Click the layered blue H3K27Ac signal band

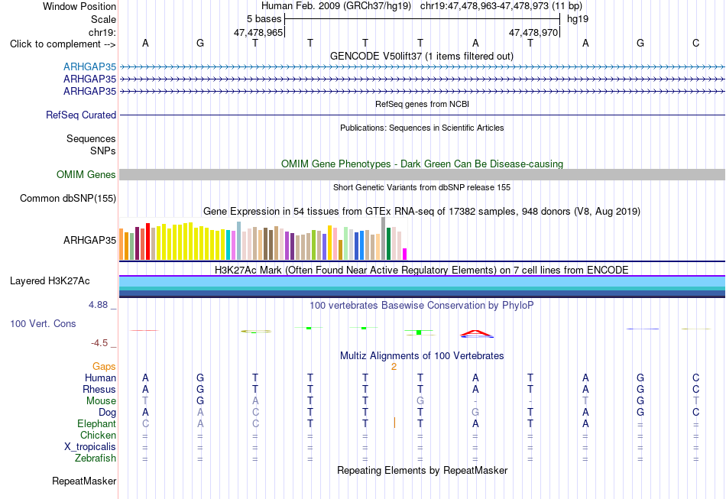422,287
